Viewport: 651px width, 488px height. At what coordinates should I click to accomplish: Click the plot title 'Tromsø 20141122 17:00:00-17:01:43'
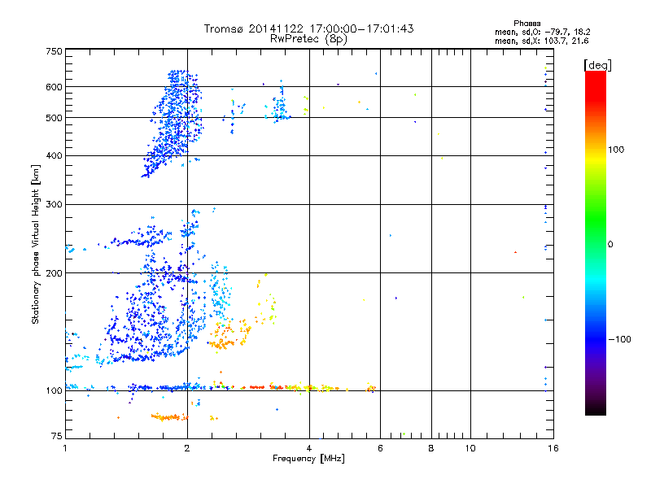[308, 28]
